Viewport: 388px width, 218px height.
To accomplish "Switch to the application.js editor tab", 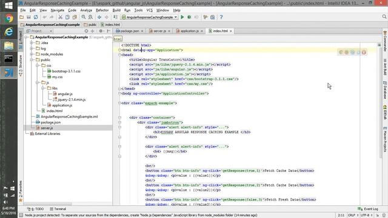I will [190, 31].
